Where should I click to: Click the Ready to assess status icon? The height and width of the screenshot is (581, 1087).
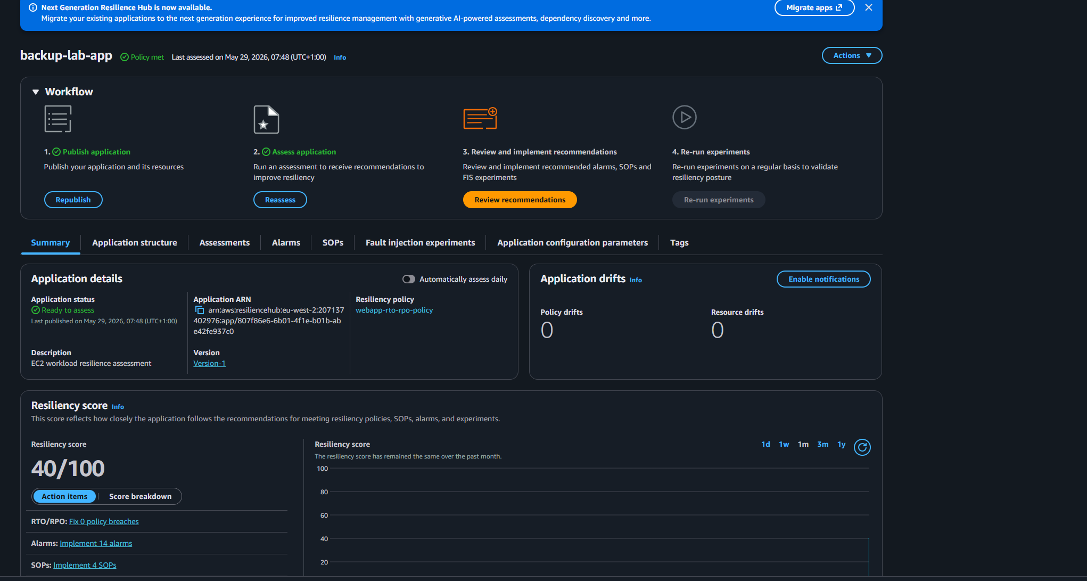(x=36, y=310)
